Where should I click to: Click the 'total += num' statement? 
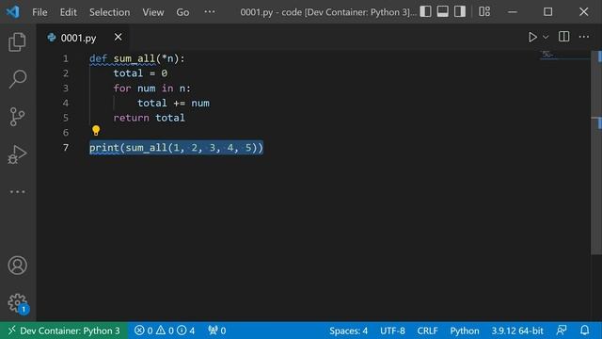coord(173,103)
